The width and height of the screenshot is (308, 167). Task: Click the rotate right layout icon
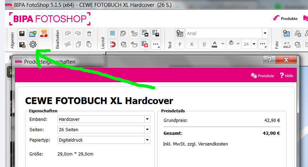click(123, 45)
